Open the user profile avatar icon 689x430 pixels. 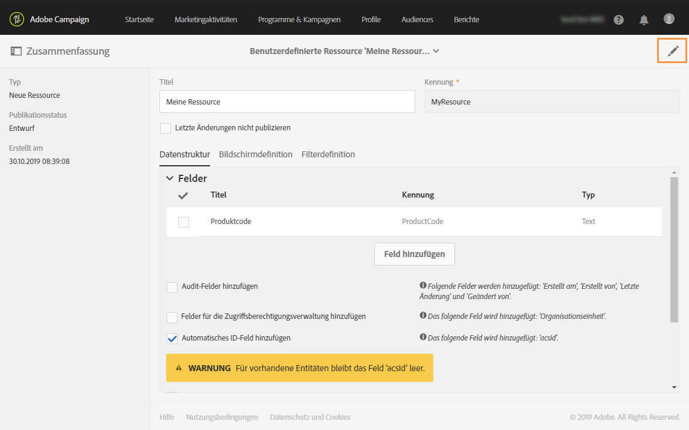tap(669, 19)
